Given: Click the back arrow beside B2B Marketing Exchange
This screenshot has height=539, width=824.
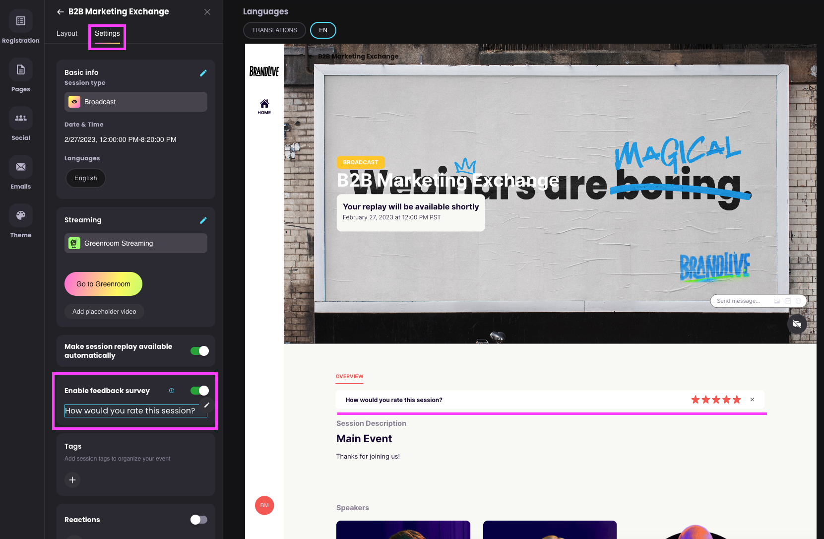Looking at the screenshot, I should click(x=61, y=12).
